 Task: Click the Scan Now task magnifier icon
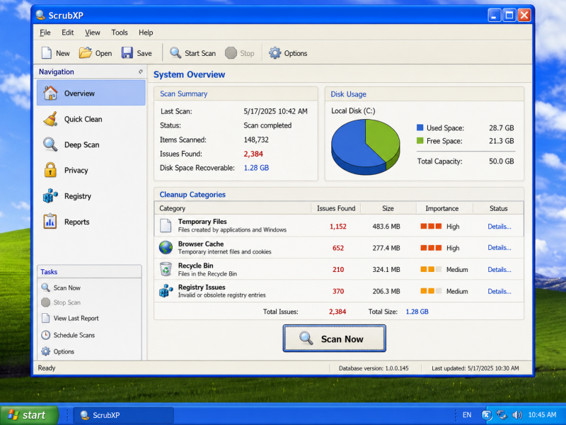[x=45, y=288]
